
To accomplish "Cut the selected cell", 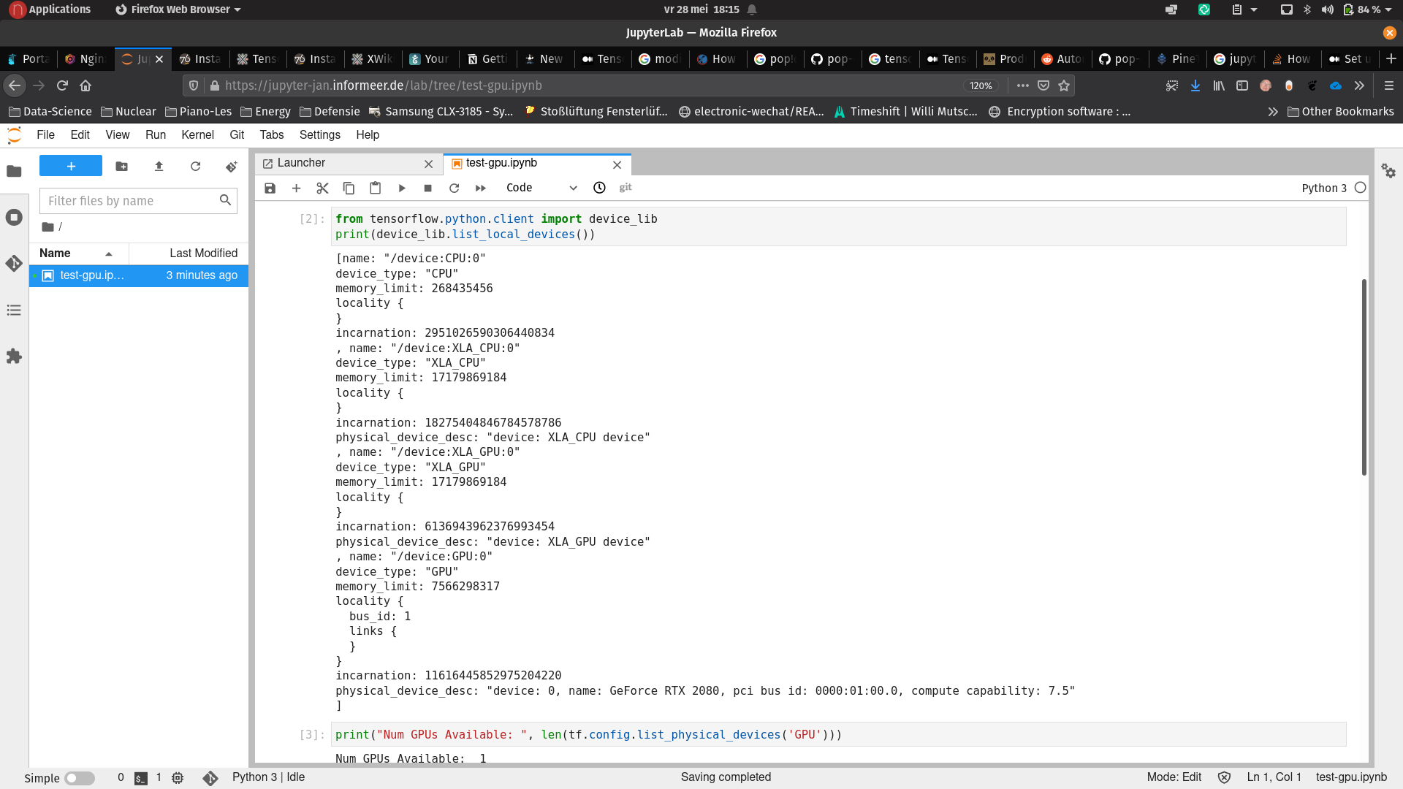I will (322, 188).
